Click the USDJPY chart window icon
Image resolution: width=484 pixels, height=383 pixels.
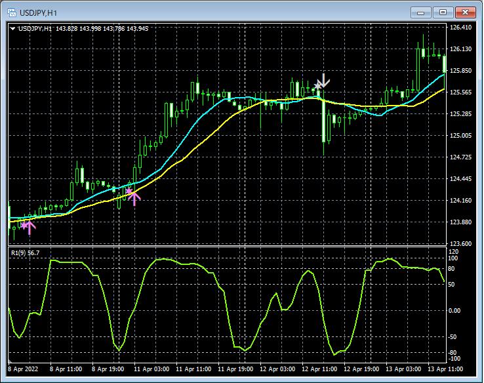point(12,12)
